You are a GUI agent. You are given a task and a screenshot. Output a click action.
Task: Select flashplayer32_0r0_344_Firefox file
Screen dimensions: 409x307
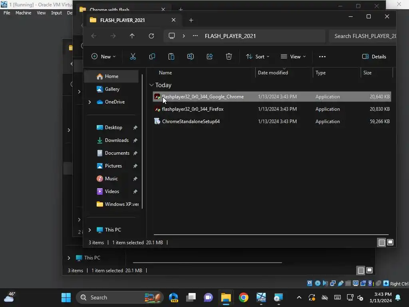(272, 109)
